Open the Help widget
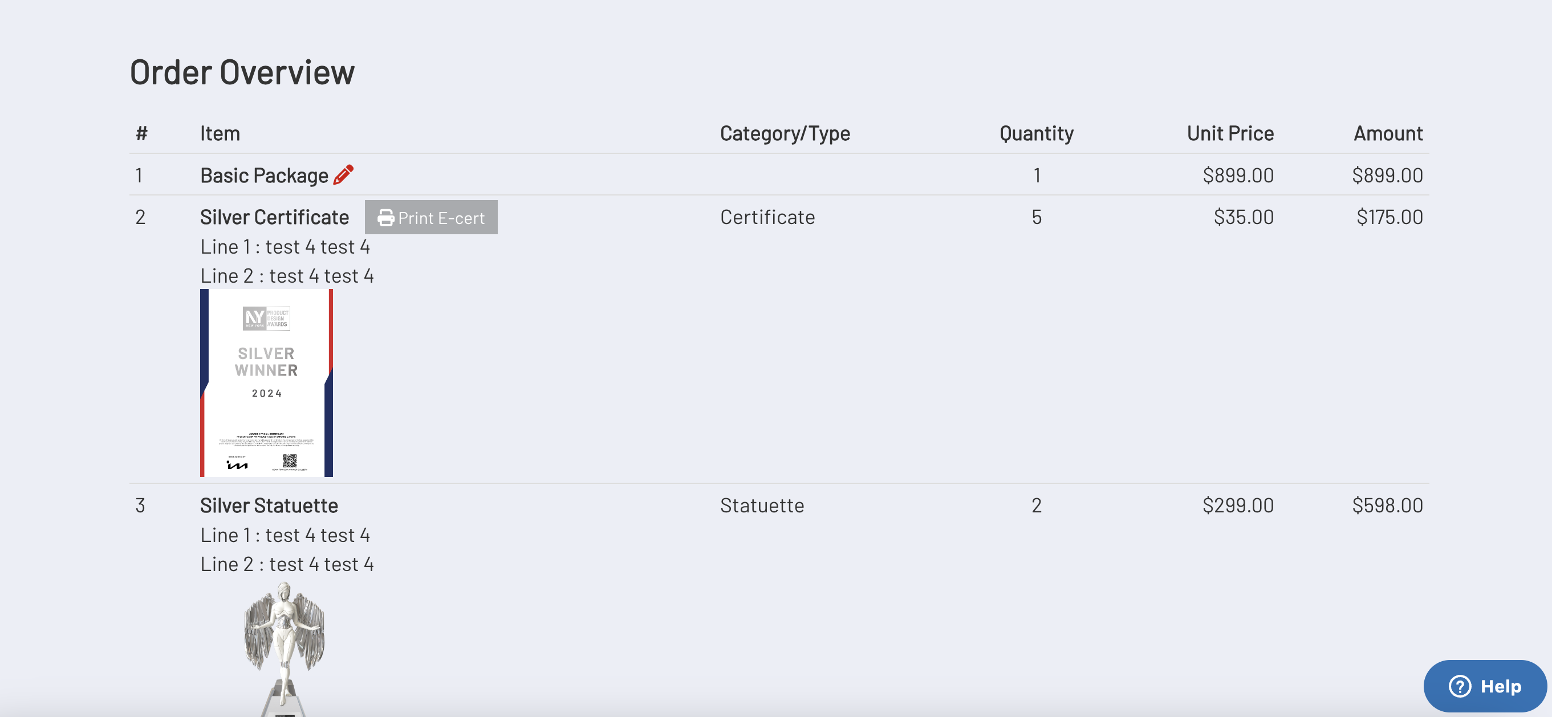 [1485, 686]
